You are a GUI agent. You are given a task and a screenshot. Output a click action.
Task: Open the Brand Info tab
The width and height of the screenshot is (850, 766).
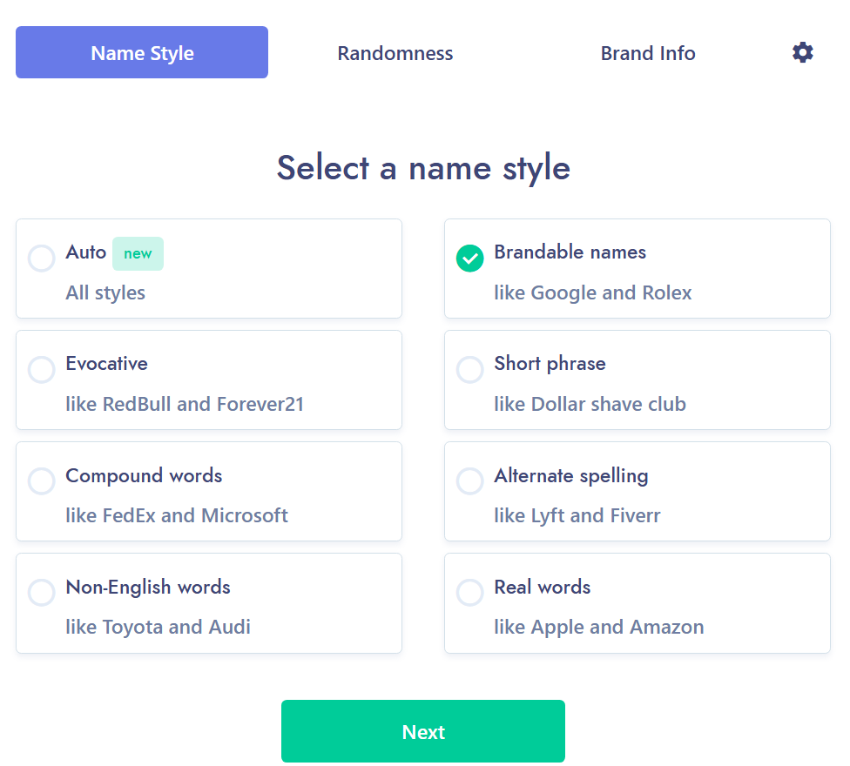[648, 53]
